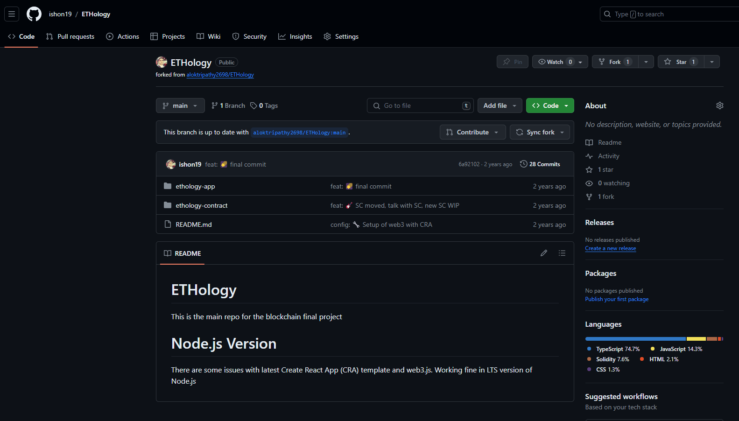Open the branch icon beside 1 Branch
This screenshot has height=421, width=739.
[214, 105]
